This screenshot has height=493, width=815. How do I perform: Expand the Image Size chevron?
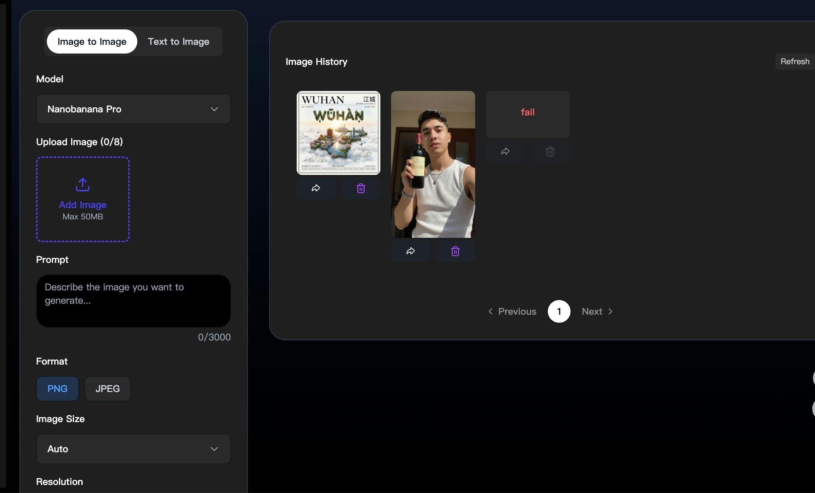point(215,449)
